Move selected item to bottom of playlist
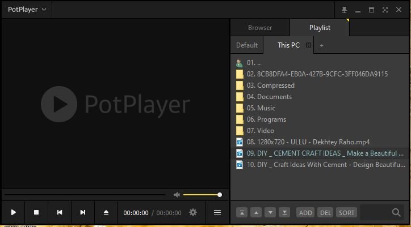This screenshot has width=411, height=227. pyautogui.click(x=284, y=213)
